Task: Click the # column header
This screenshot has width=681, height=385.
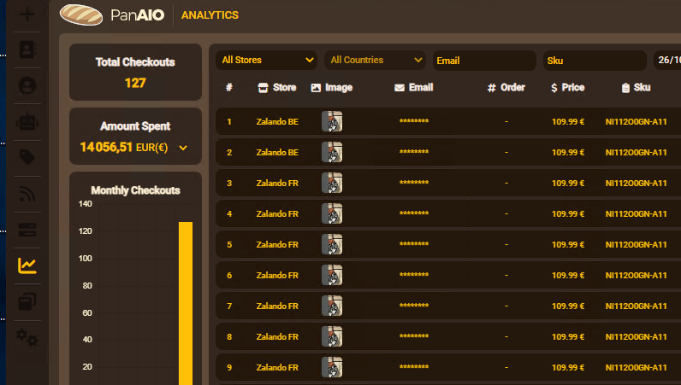Action: (229, 88)
